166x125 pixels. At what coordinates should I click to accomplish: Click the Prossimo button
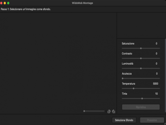pos(152,120)
